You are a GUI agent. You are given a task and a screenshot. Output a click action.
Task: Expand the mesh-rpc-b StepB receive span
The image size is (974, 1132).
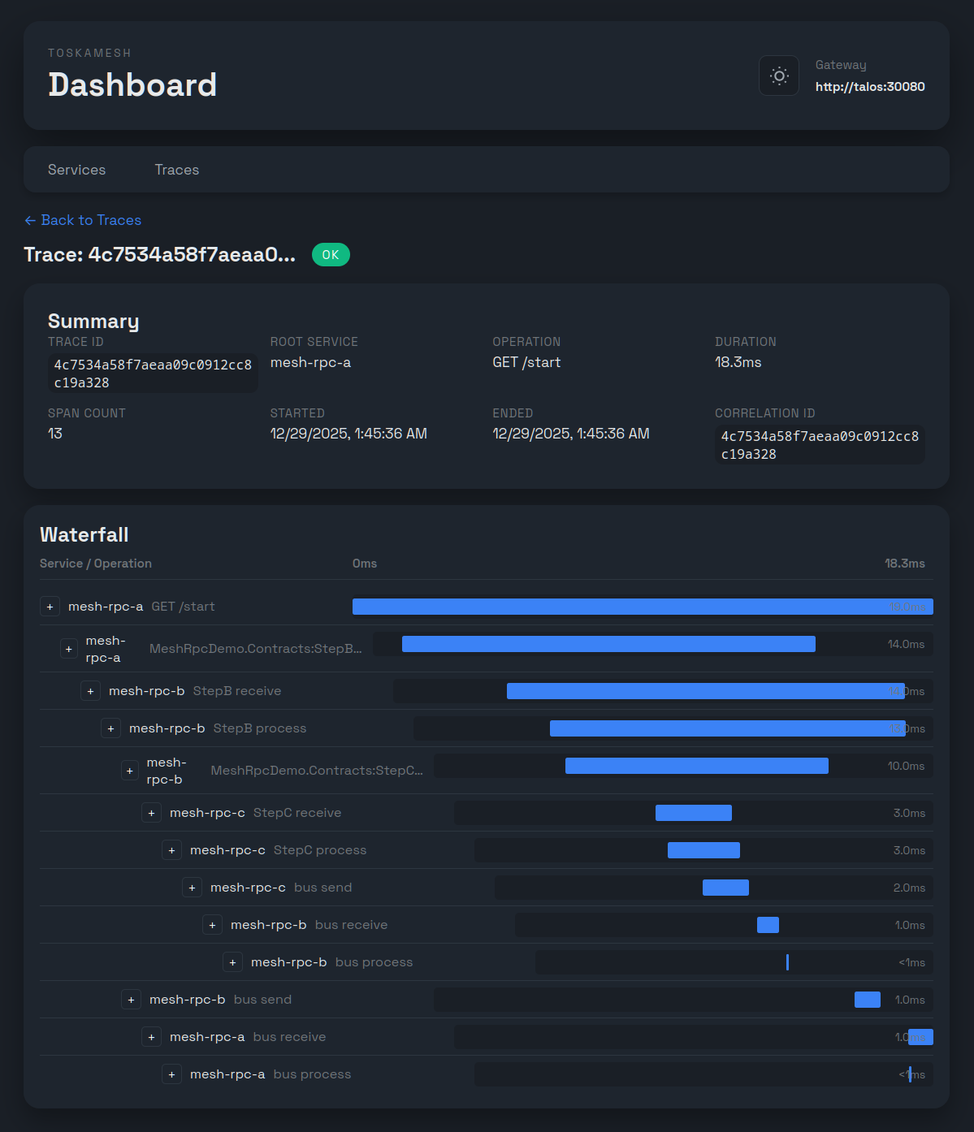click(91, 691)
